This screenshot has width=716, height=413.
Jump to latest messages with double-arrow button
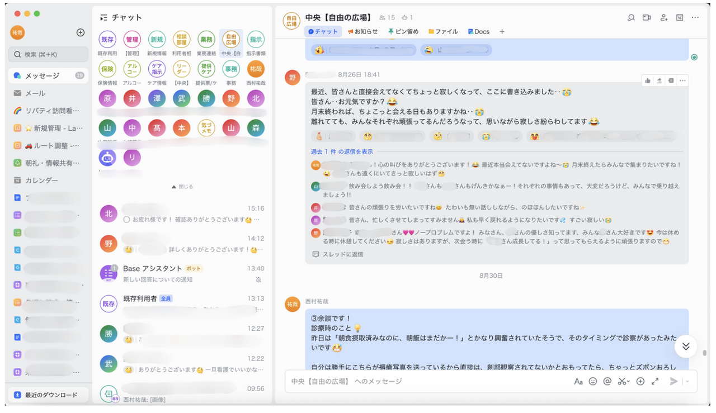pyautogui.click(x=686, y=346)
